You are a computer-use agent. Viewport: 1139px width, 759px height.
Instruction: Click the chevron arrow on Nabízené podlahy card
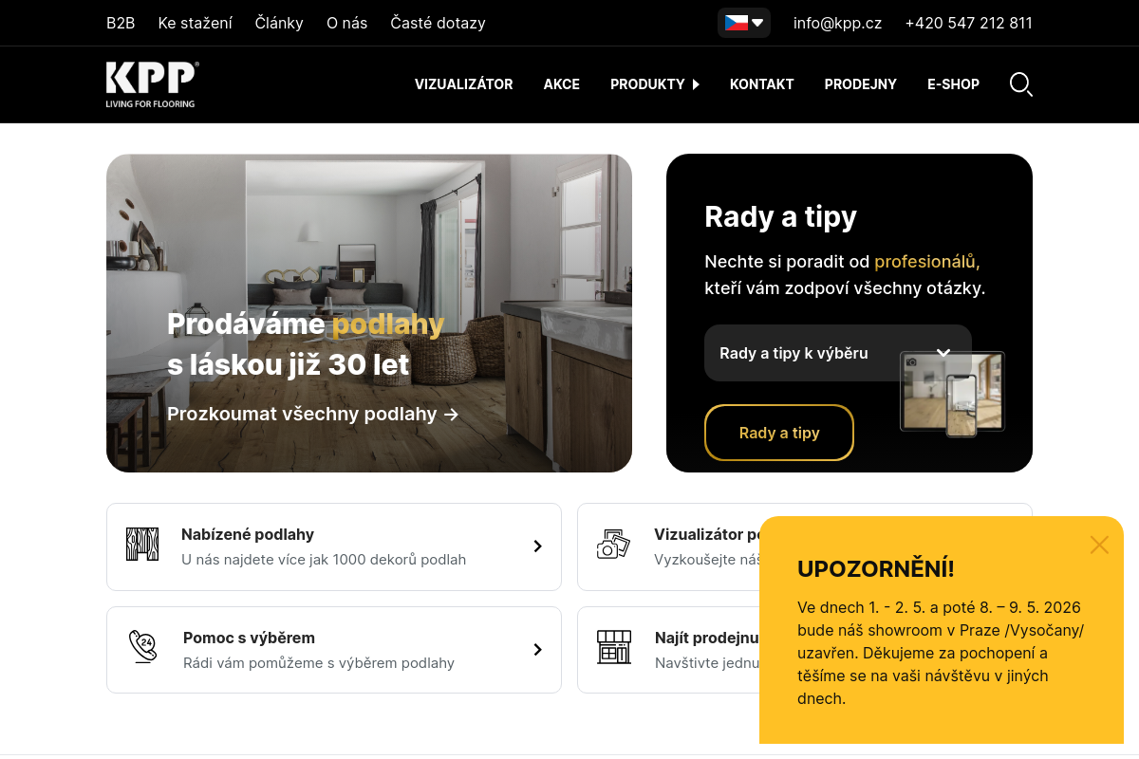coord(537,546)
